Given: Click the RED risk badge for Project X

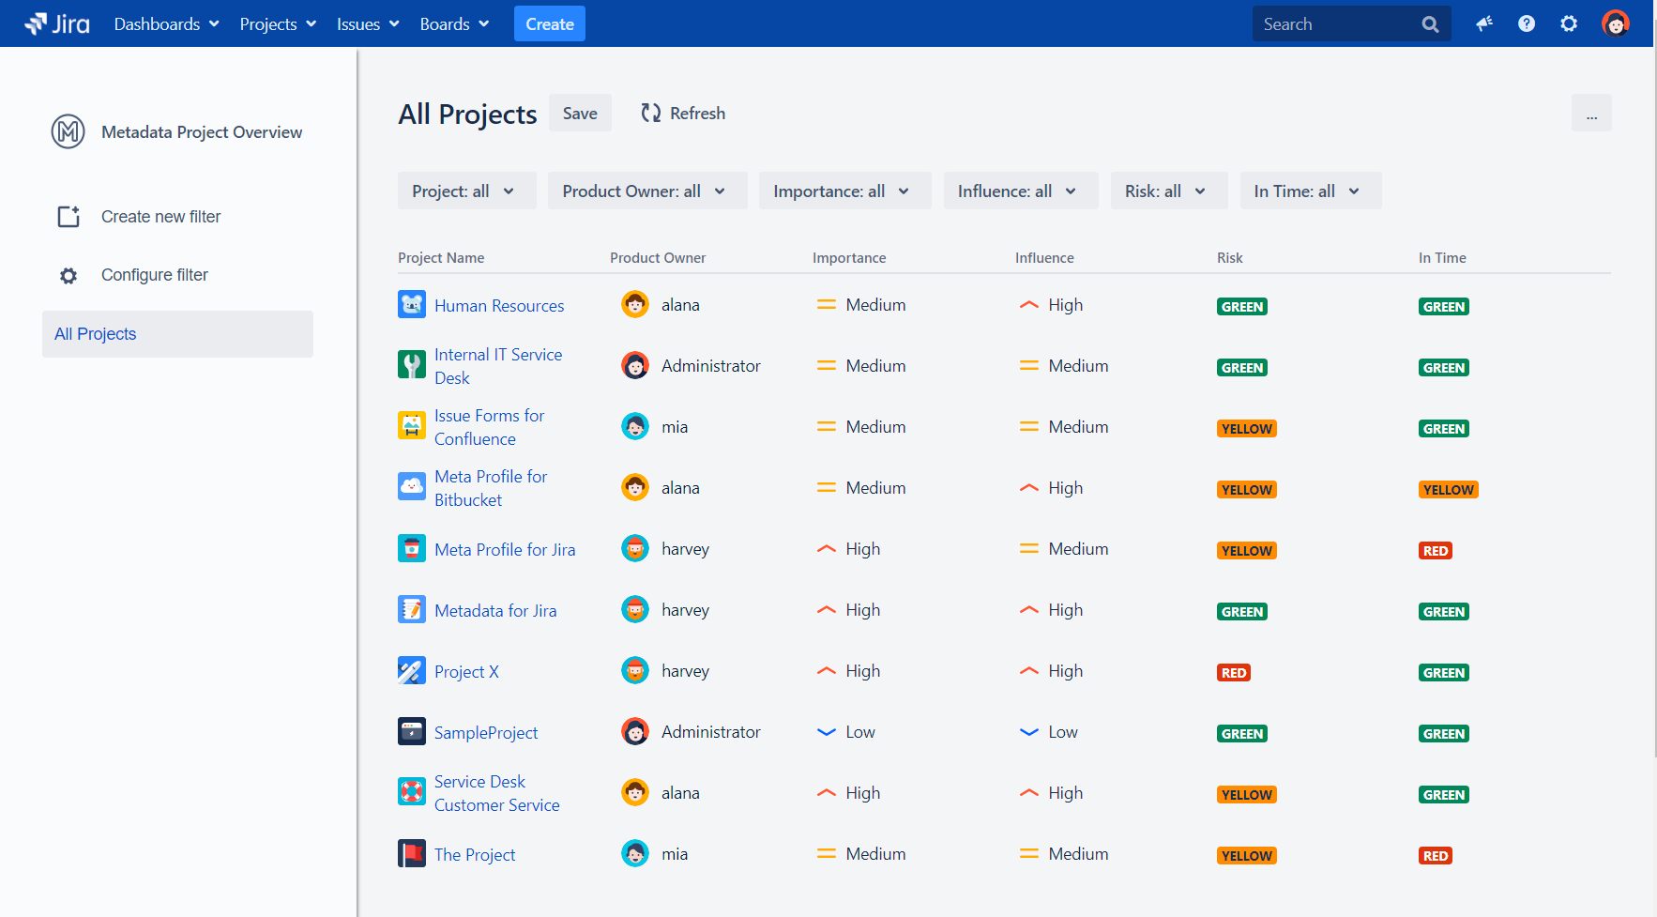Looking at the screenshot, I should 1234,672.
